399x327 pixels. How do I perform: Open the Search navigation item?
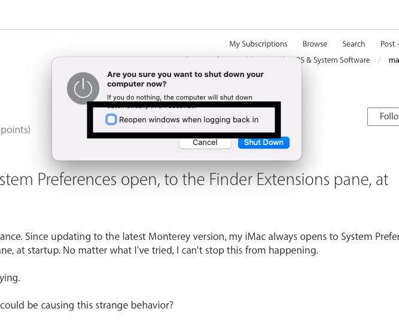coord(354,44)
